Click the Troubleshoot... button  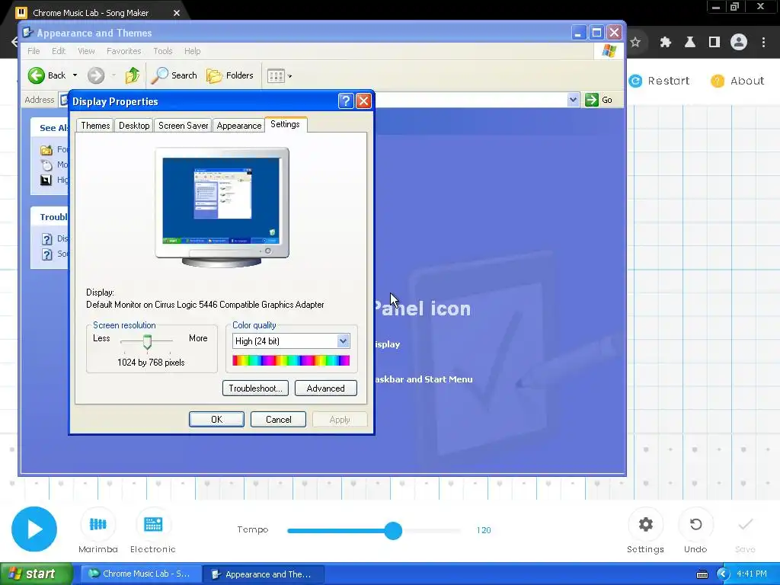(255, 388)
